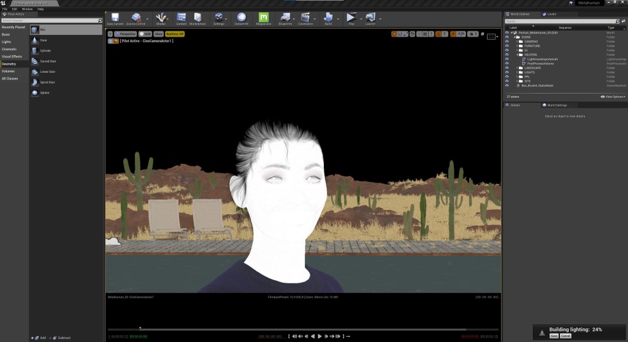Click the Datasmith toolbar icon
Viewport: 628px width, 342px height.
(x=241, y=18)
